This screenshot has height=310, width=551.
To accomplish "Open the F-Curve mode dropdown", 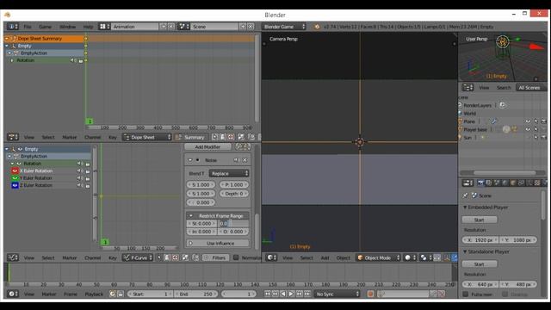I will [x=138, y=257].
